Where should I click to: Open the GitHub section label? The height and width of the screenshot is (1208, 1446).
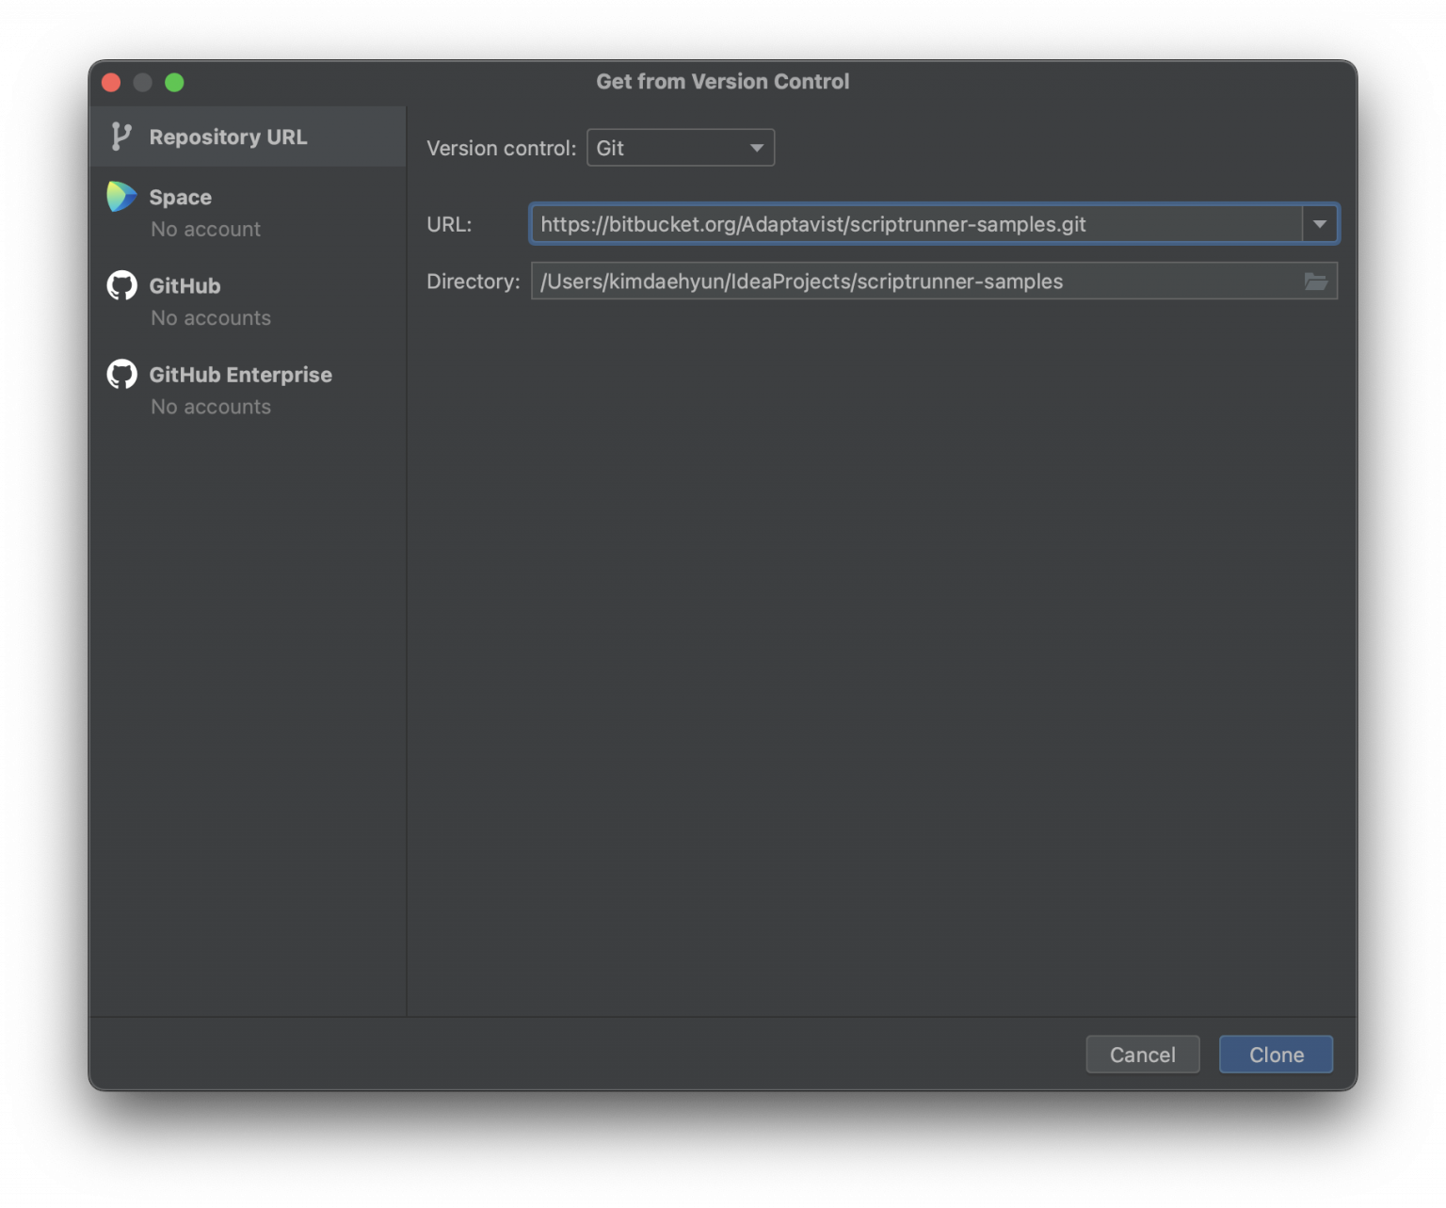pos(185,286)
